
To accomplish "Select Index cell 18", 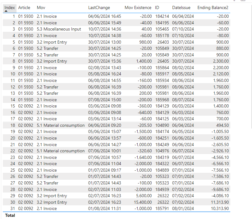I will pyautogui.click(x=13, y=125).
